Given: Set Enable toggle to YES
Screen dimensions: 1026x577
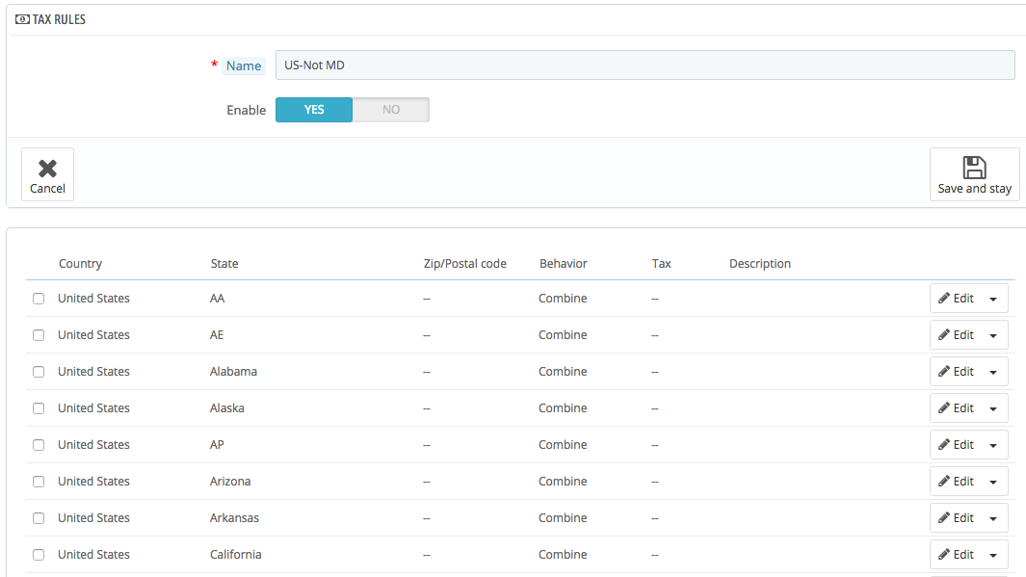Looking at the screenshot, I should [314, 110].
